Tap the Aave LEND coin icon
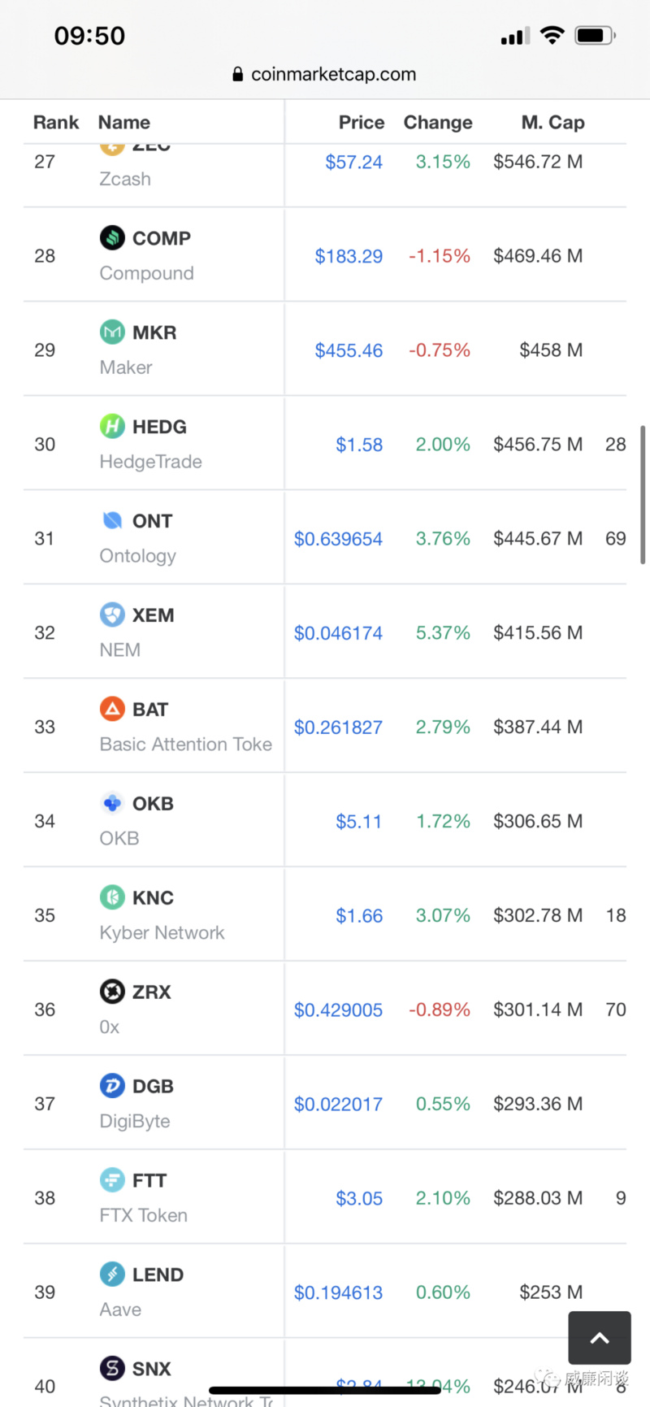The width and height of the screenshot is (650, 1407). [112, 1275]
